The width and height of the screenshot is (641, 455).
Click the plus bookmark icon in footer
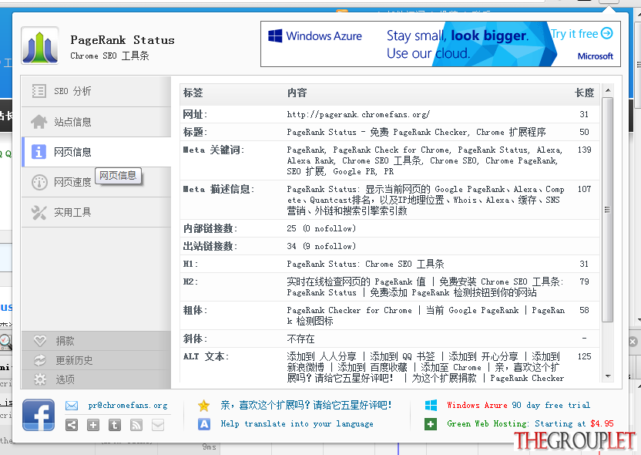pyautogui.click(x=93, y=425)
